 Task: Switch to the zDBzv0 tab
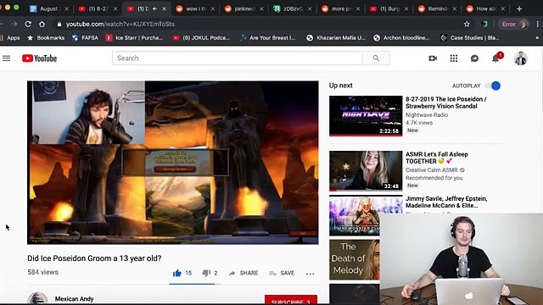292,8
